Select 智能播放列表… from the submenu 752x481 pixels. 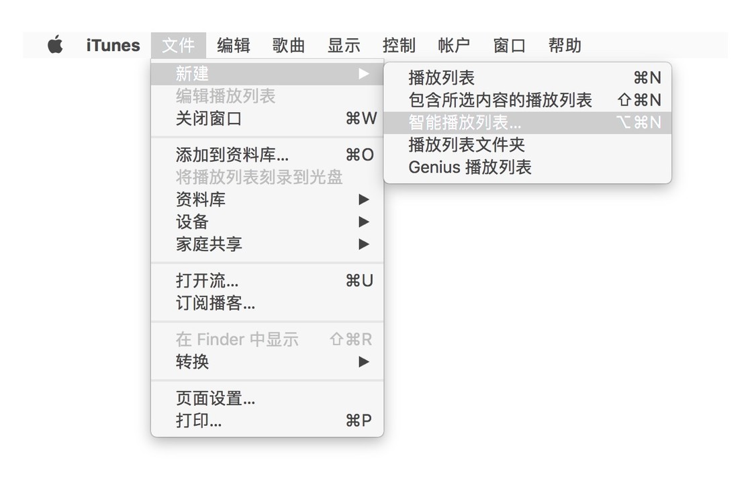point(528,122)
